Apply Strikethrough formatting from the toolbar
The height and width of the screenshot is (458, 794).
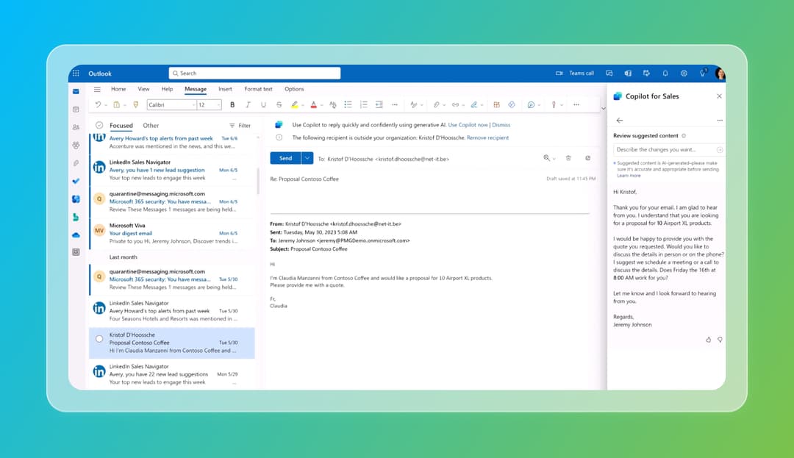pyautogui.click(x=279, y=105)
